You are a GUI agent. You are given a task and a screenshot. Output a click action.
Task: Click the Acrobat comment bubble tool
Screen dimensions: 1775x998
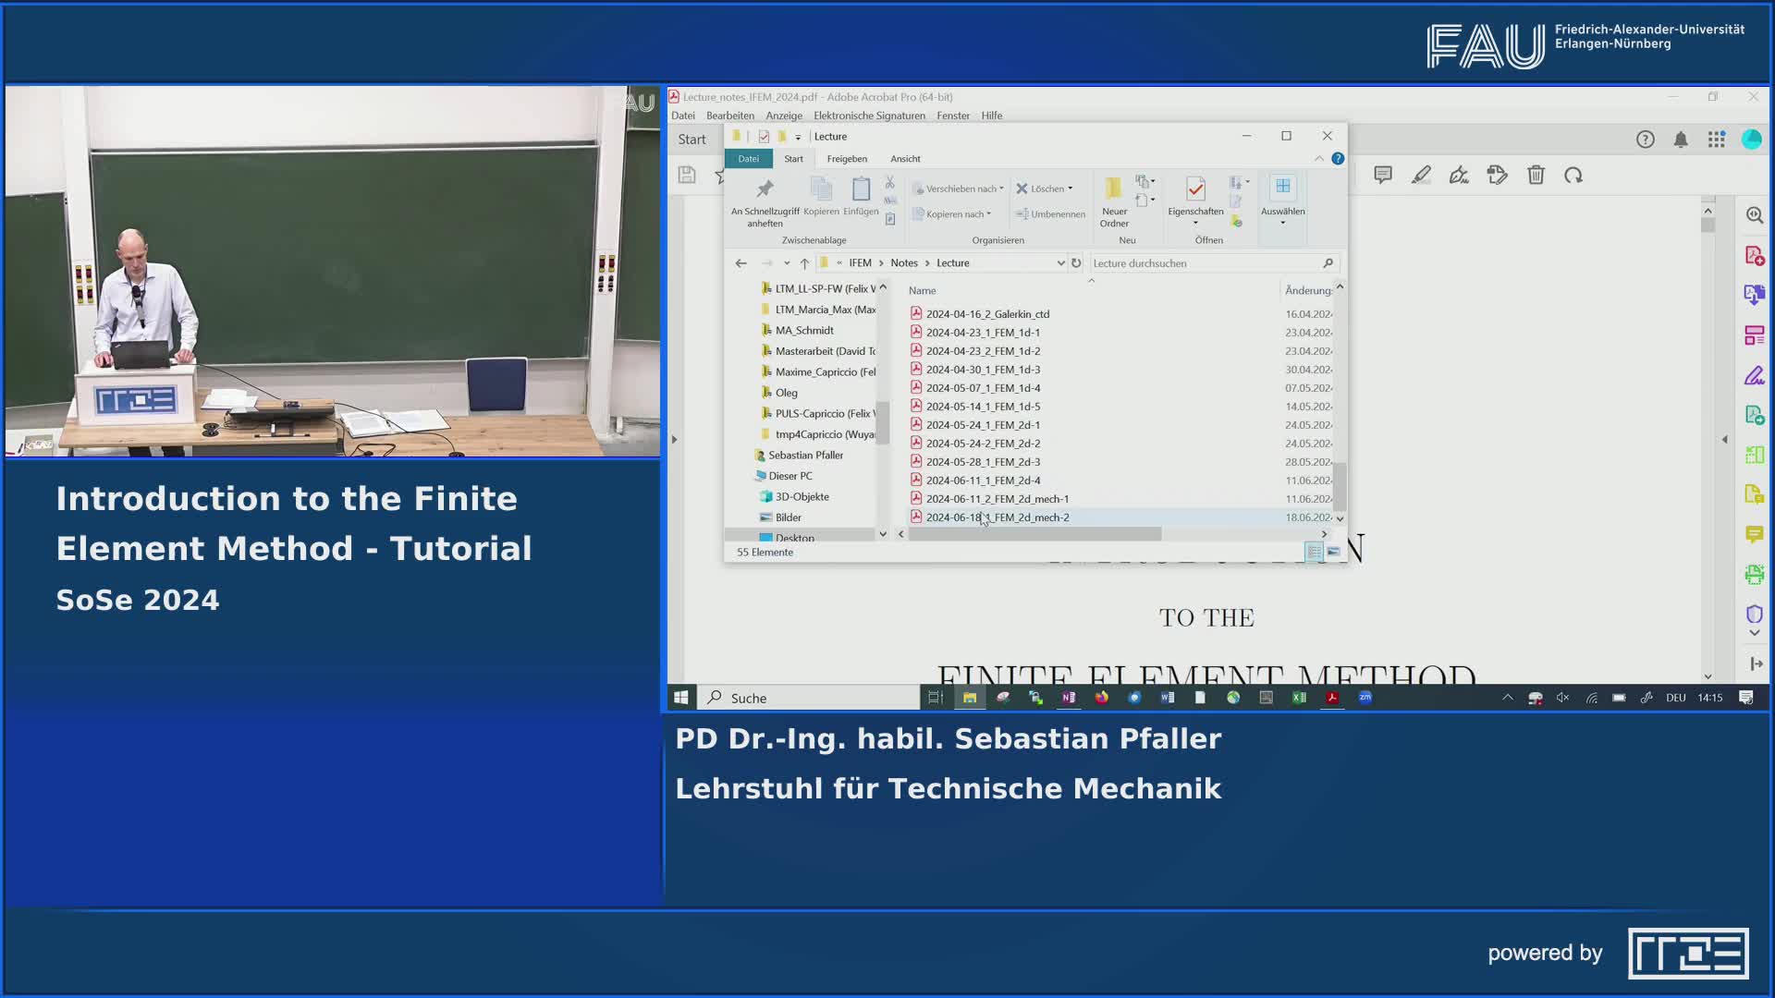click(1383, 176)
